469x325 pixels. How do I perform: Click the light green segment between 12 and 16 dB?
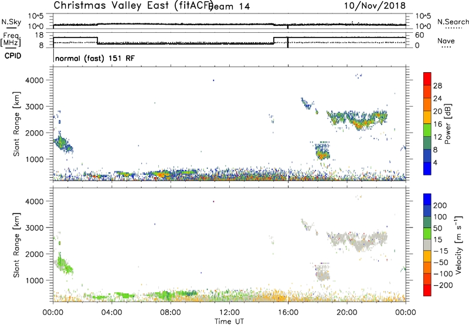(x=427, y=130)
